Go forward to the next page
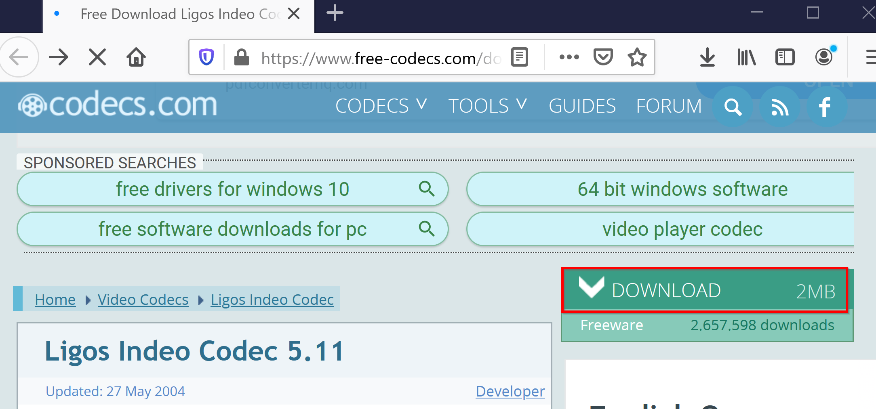Image resolution: width=876 pixels, height=409 pixels. pos(59,57)
